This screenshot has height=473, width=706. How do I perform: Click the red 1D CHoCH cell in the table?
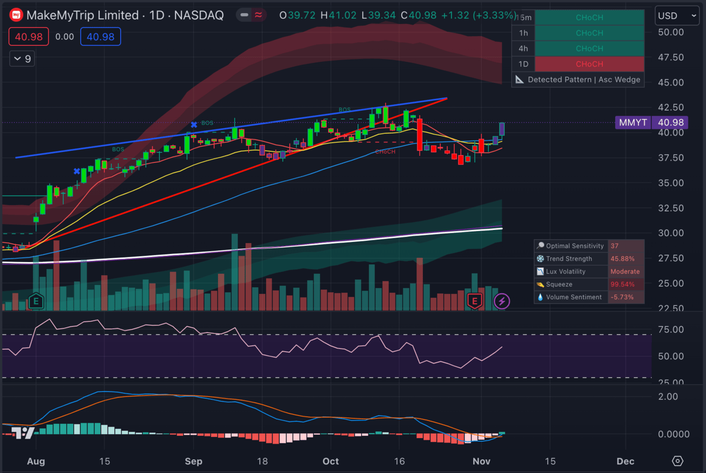pos(590,64)
